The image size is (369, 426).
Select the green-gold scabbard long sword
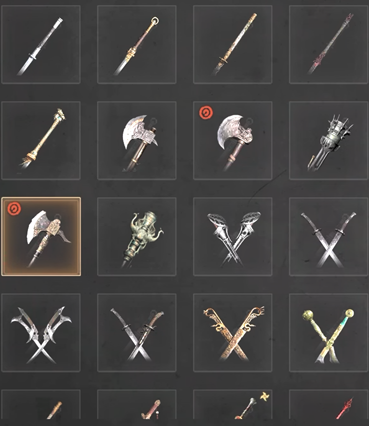tap(233, 45)
